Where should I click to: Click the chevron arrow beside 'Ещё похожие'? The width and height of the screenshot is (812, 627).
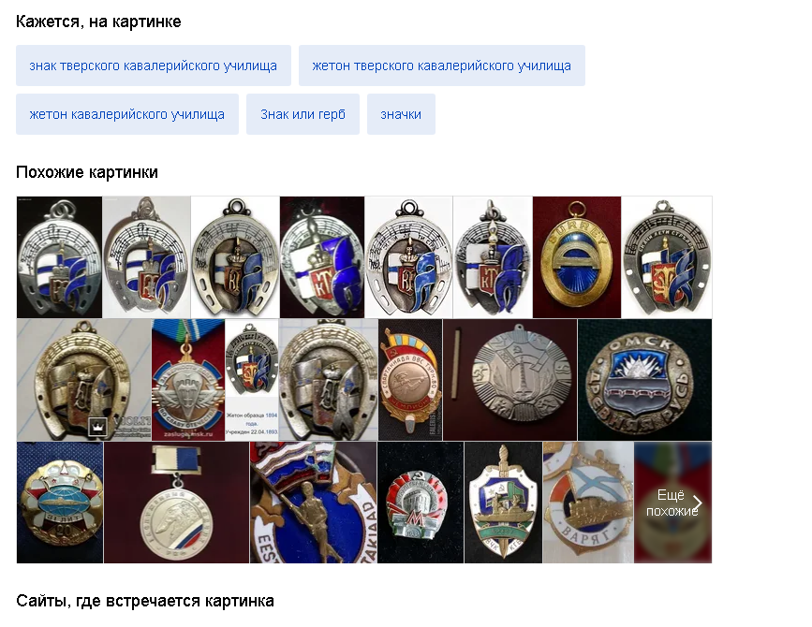click(698, 503)
